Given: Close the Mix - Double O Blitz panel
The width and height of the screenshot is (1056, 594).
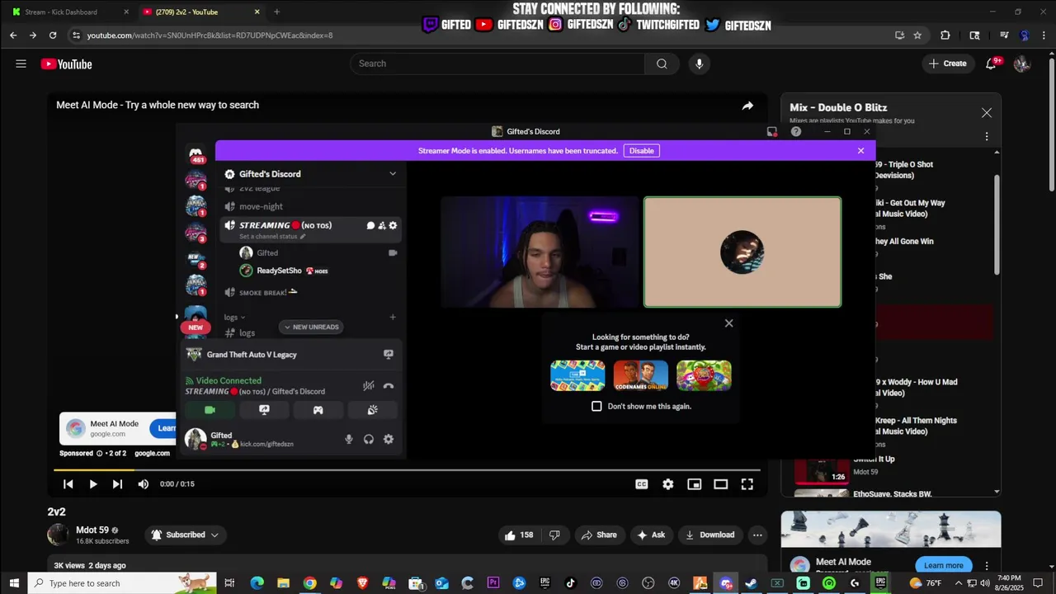Looking at the screenshot, I should (x=987, y=113).
